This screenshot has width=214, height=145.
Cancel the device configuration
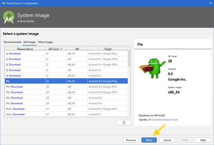coord(167,140)
